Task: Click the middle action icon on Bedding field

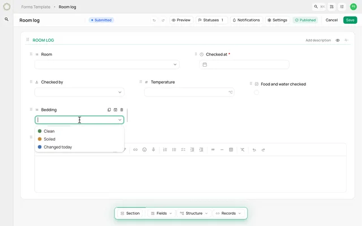Action: (x=115, y=110)
